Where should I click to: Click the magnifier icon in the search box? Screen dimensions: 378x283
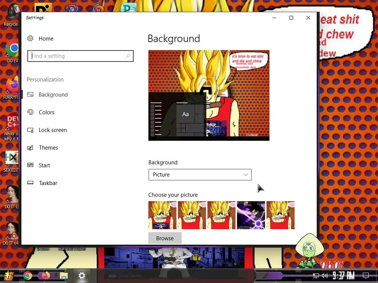point(128,56)
